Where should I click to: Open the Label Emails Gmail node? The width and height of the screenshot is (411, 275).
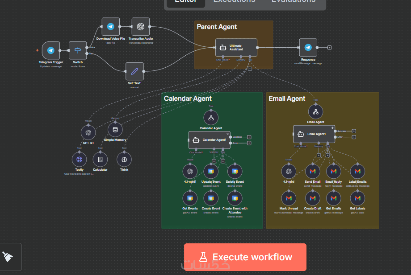[x=357, y=172]
